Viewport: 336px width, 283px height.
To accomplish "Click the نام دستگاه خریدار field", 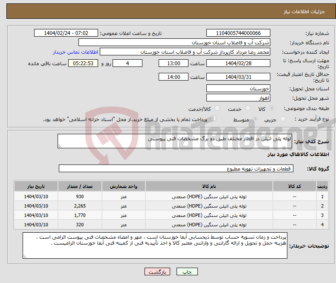I will (174, 43).
